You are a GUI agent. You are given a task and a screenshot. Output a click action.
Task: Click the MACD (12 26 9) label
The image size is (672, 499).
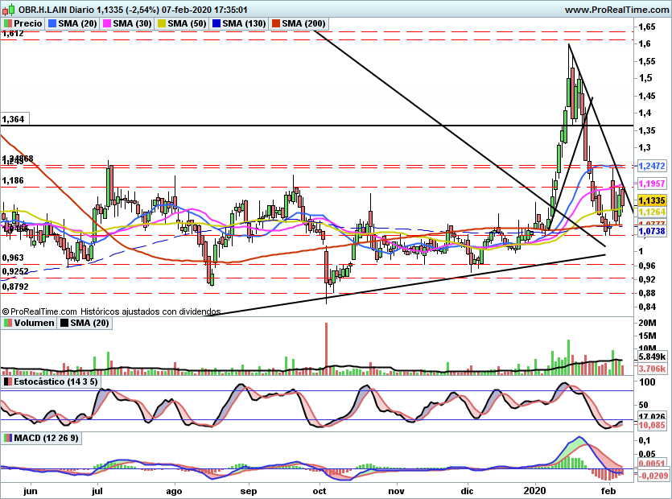47,438
